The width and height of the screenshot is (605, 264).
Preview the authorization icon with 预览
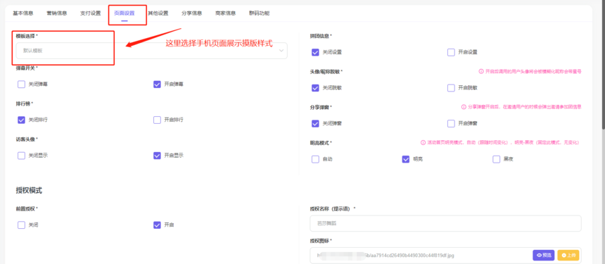tap(544, 255)
